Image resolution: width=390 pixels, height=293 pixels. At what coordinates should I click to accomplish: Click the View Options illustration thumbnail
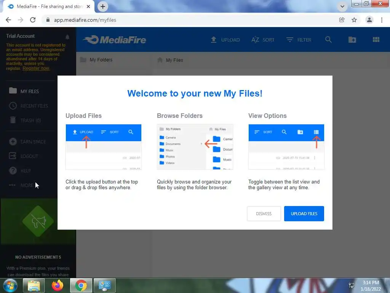286,147
